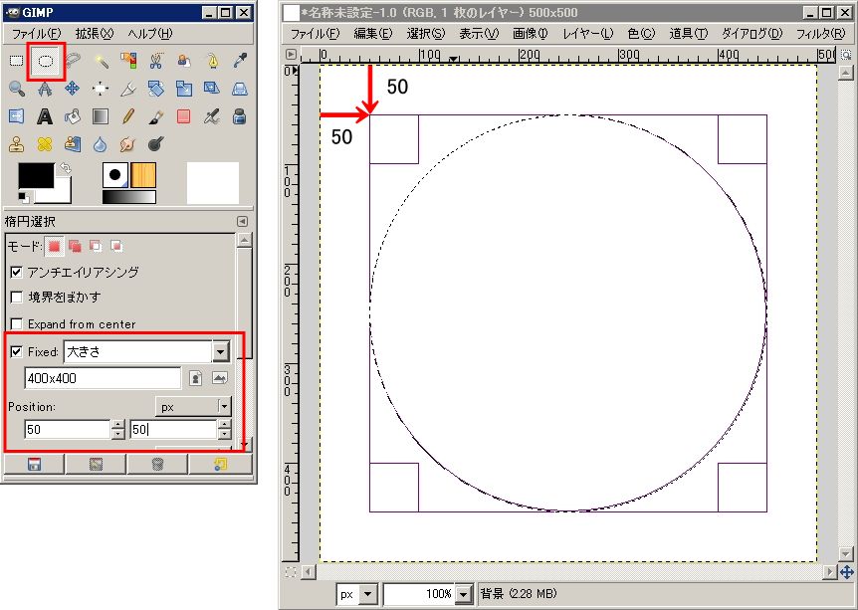
Task: Select the Text tool
Action: click(x=45, y=116)
